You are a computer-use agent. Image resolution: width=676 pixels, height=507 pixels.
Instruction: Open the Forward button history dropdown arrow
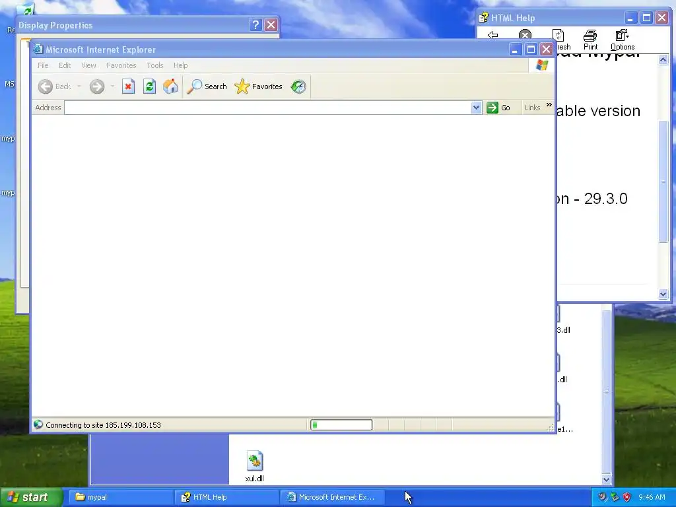(112, 86)
